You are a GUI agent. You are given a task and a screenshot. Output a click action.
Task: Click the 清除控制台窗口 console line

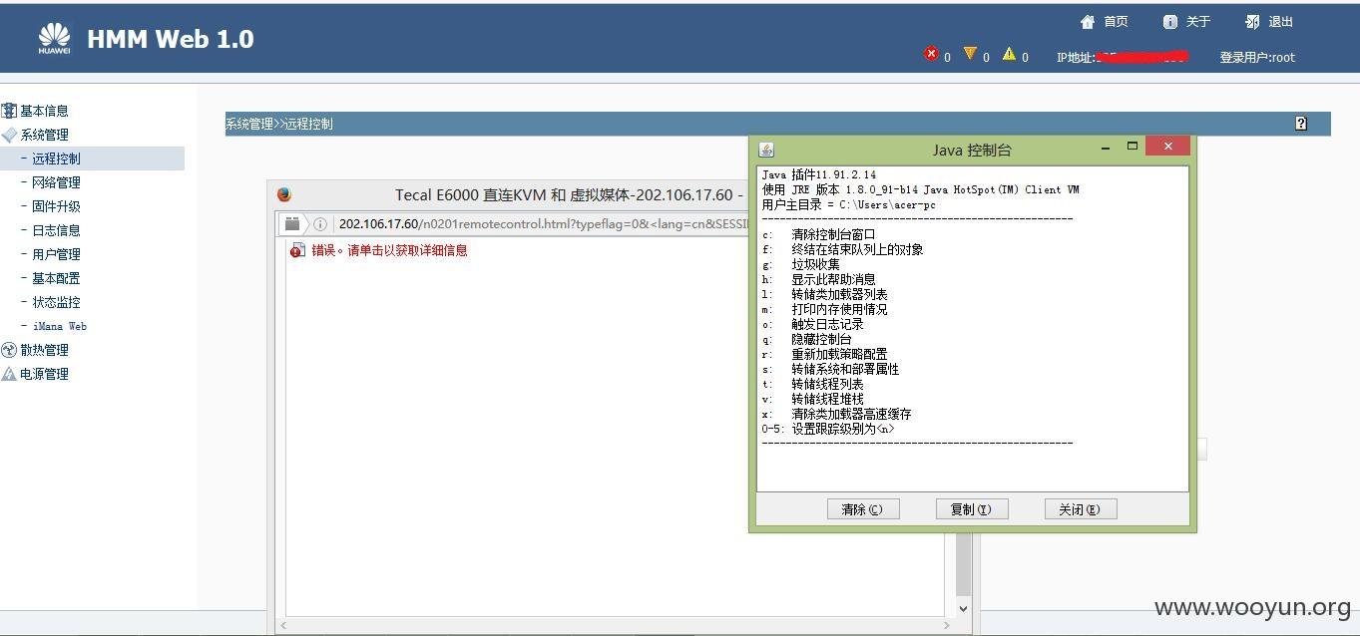(833, 234)
